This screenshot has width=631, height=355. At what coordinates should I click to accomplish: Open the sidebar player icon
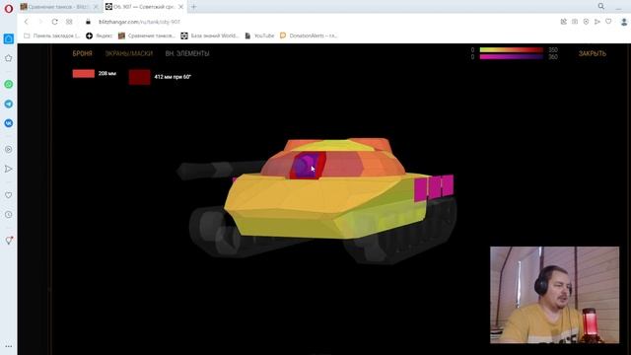pos(9,149)
